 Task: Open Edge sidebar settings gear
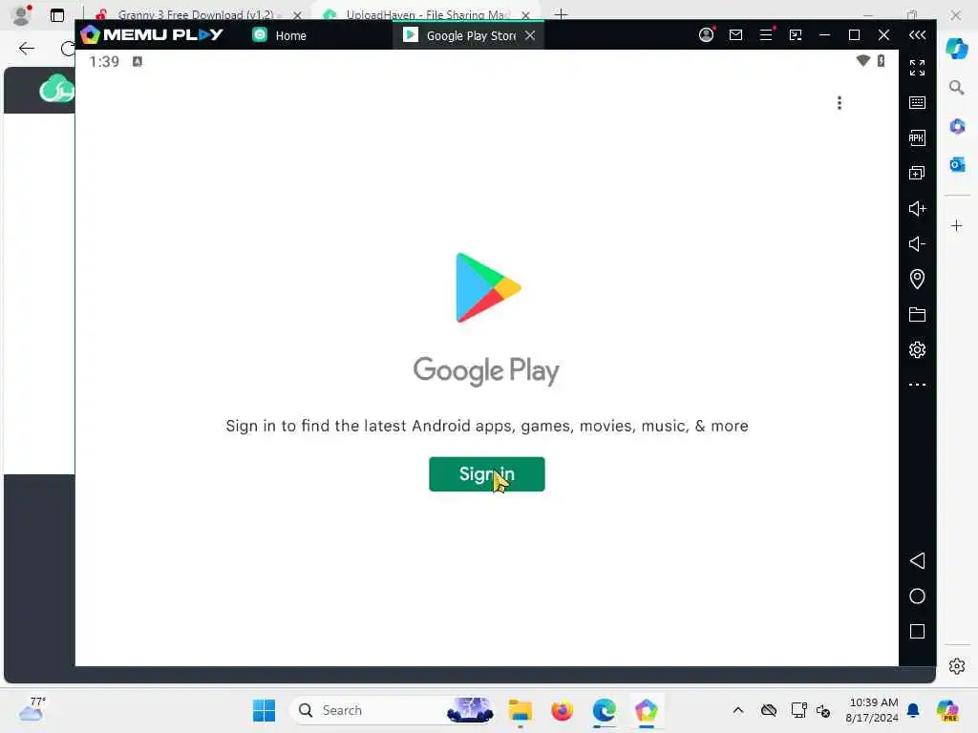957,666
